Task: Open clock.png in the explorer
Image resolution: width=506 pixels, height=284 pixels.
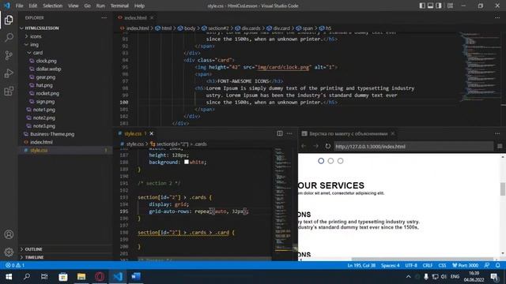Action: tap(46, 61)
